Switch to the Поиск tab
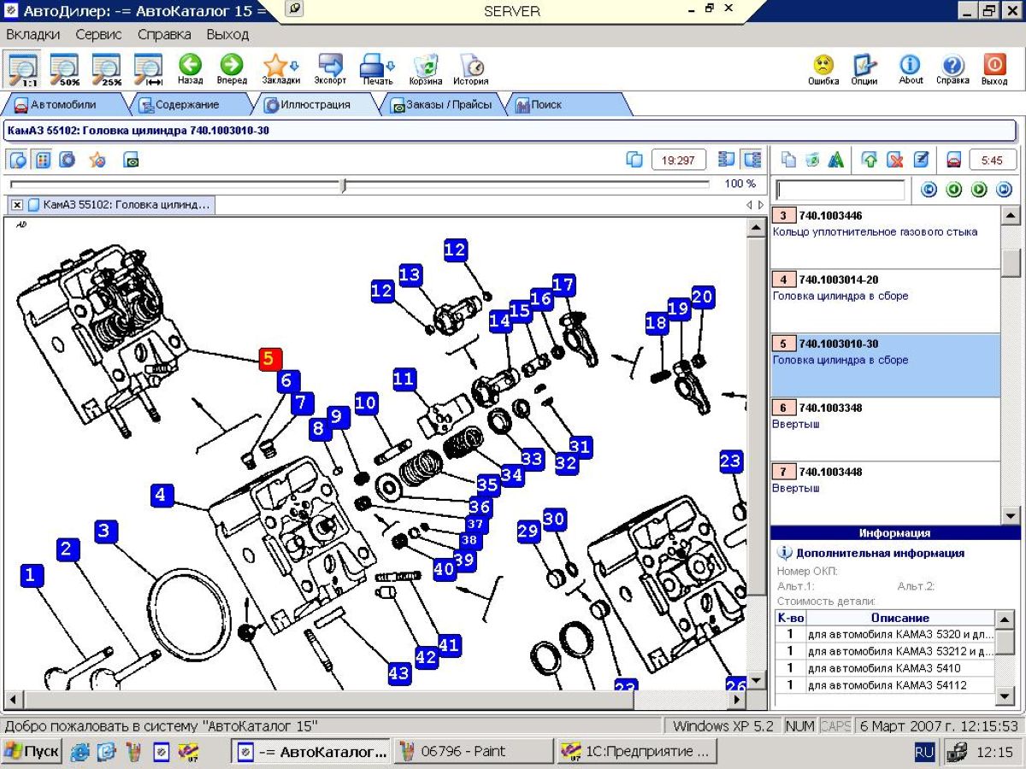Image resolution: width=1026 pixels, height=769 pixels. tap(569, 105)
